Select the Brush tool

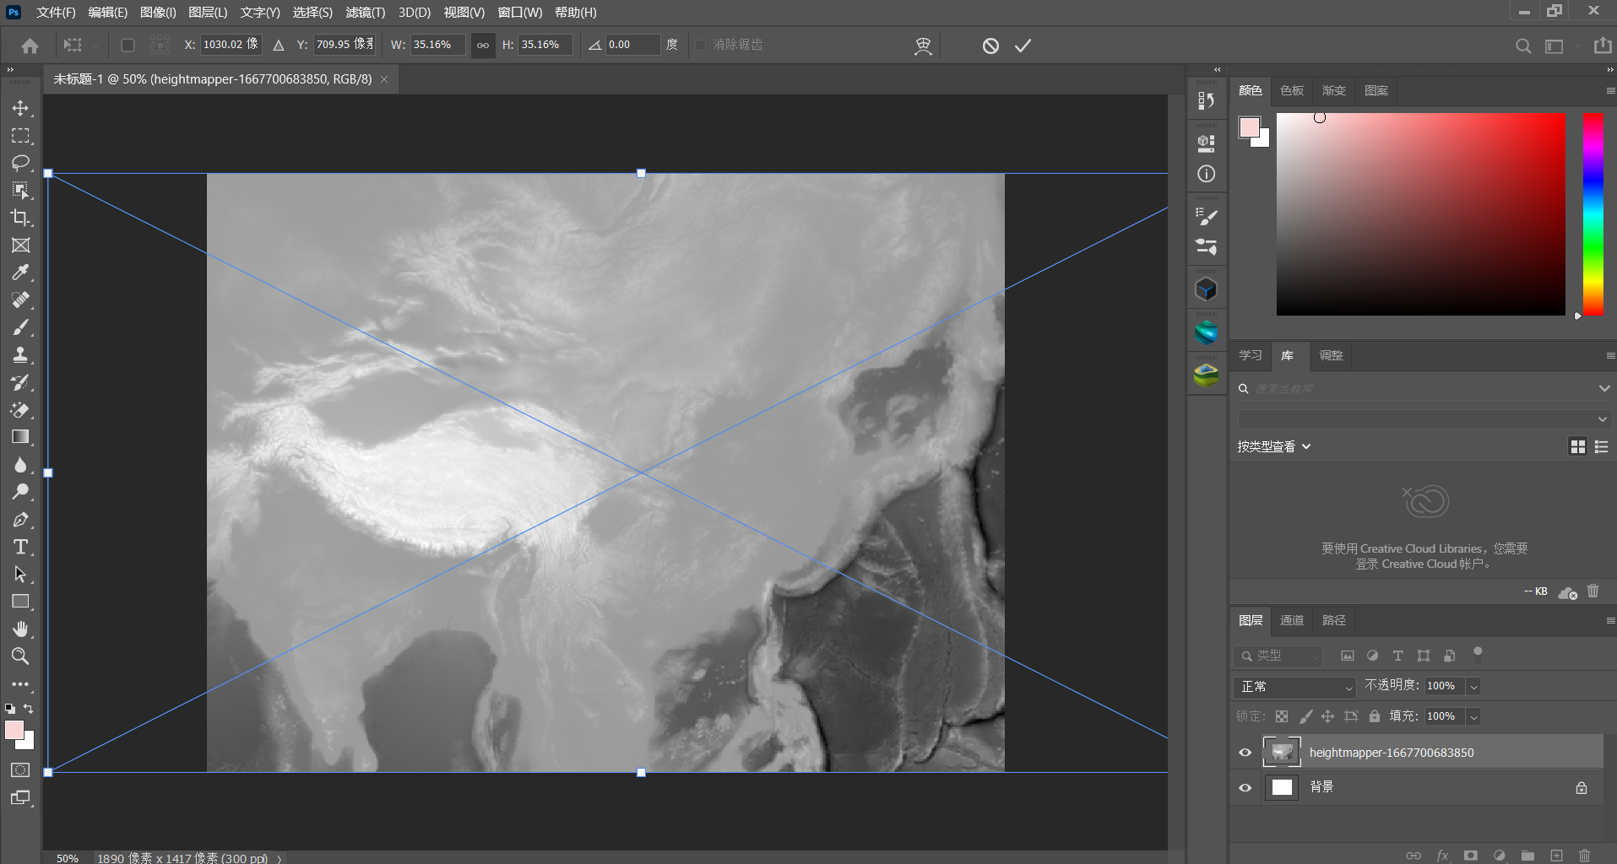[20, 327]
